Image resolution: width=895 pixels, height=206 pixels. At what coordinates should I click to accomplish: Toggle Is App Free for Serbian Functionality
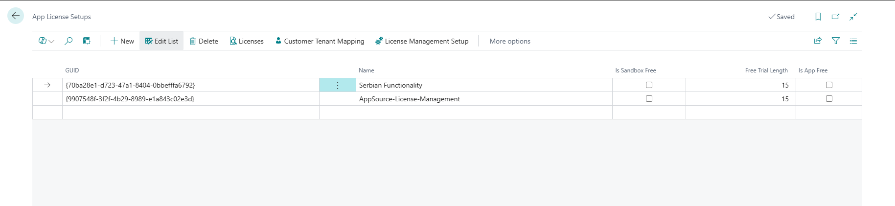(829, 85)
